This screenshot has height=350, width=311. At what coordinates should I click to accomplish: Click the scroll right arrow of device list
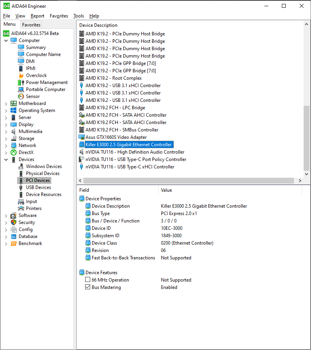[300, 180]
